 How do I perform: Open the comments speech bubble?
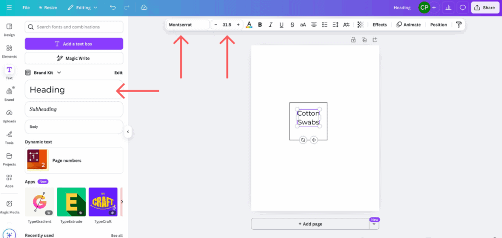[463, 8]
